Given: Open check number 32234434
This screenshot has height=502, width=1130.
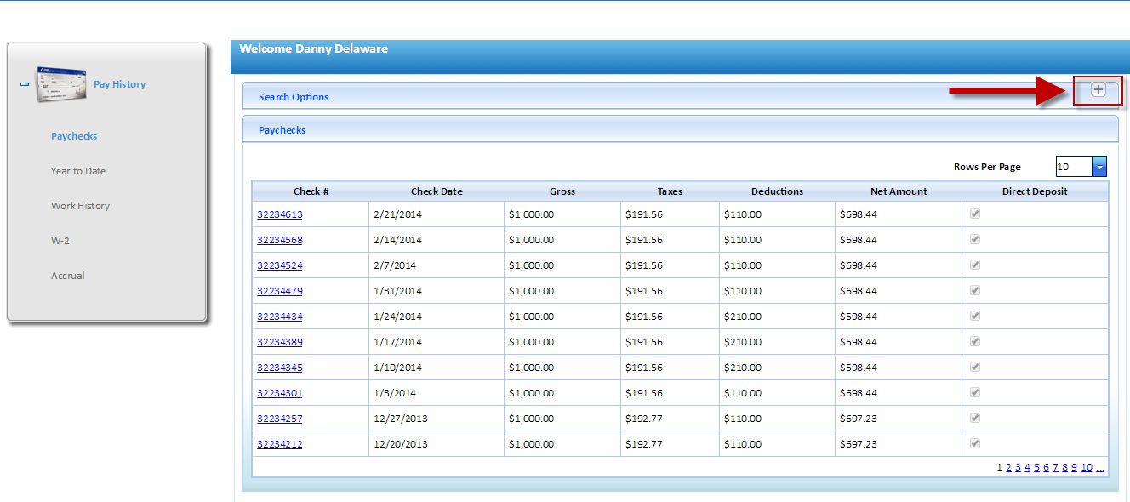Looking at the screenshot, I should coord(280,317).
